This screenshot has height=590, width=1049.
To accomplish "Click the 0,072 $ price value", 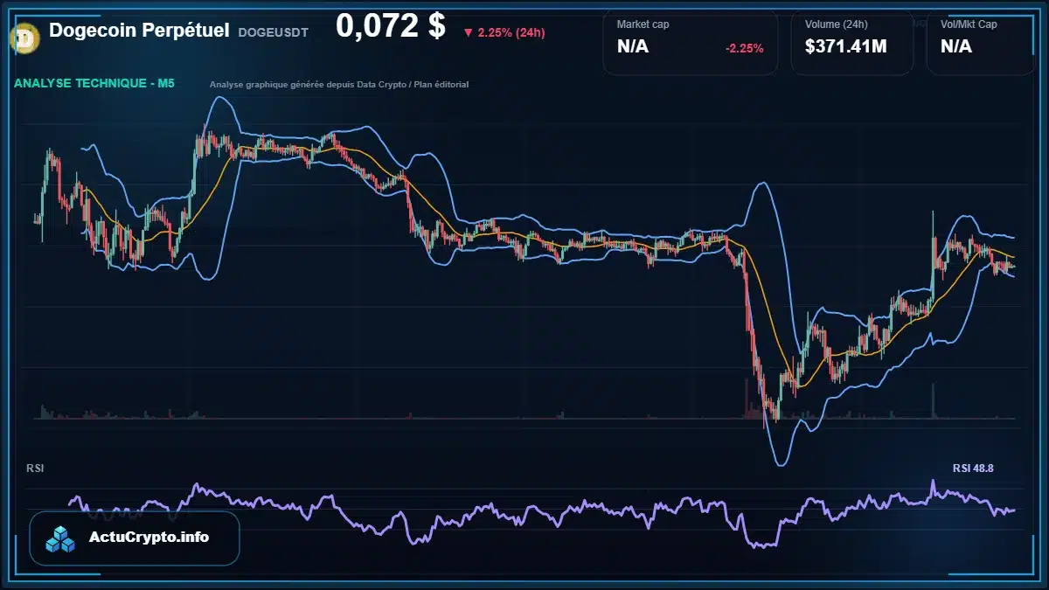I will click(391, 27).
